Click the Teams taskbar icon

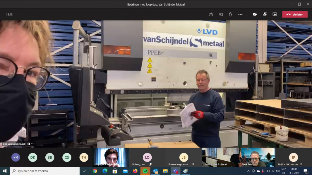(x=175, y=171)
